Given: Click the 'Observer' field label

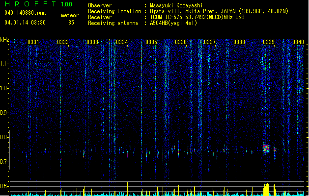Looking at the screenshot, I should click(100, 5).
